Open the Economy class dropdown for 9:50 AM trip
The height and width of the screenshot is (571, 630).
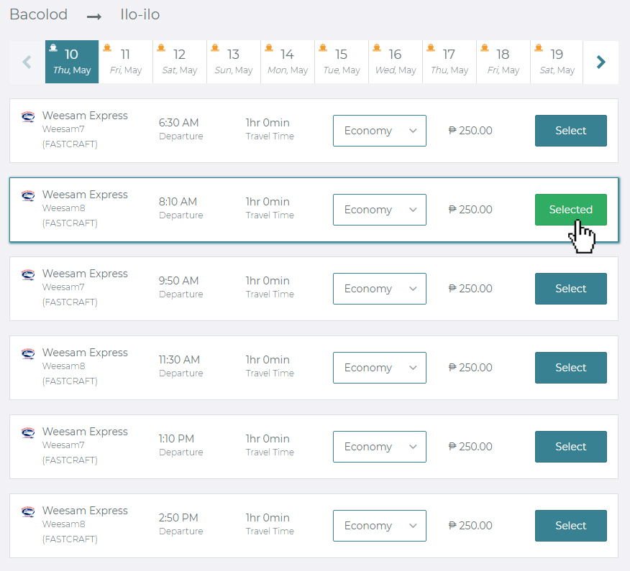[x=380, y=289]
